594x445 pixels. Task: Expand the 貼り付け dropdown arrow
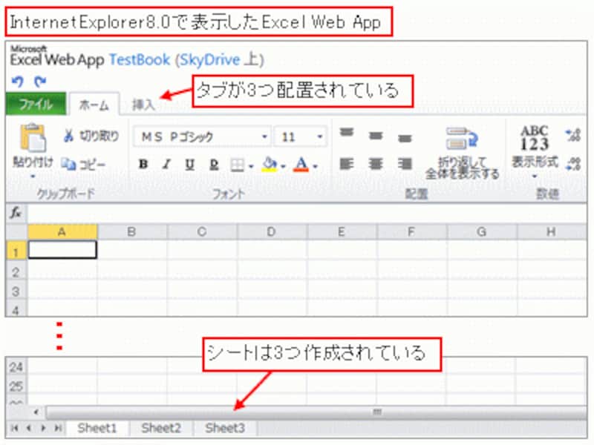point(33,176)
